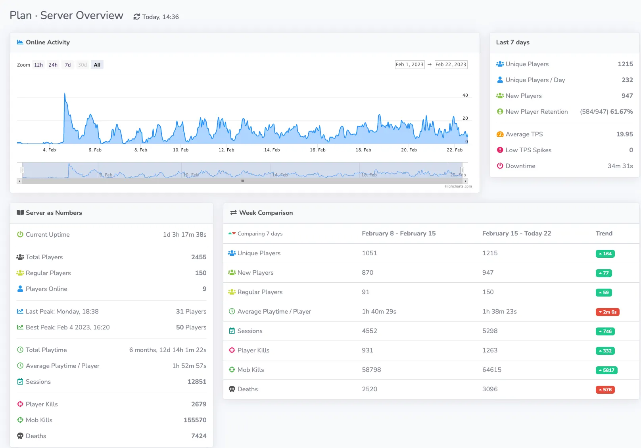Click the Downtime power icon
This screenshot has height=448, width=641.
(500, 166)
